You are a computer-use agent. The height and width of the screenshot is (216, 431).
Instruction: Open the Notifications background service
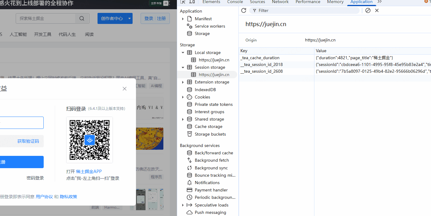207,182
